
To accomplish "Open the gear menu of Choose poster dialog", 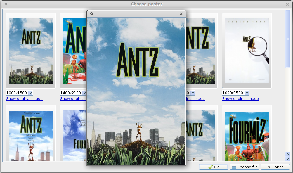I will click(6, 4).
